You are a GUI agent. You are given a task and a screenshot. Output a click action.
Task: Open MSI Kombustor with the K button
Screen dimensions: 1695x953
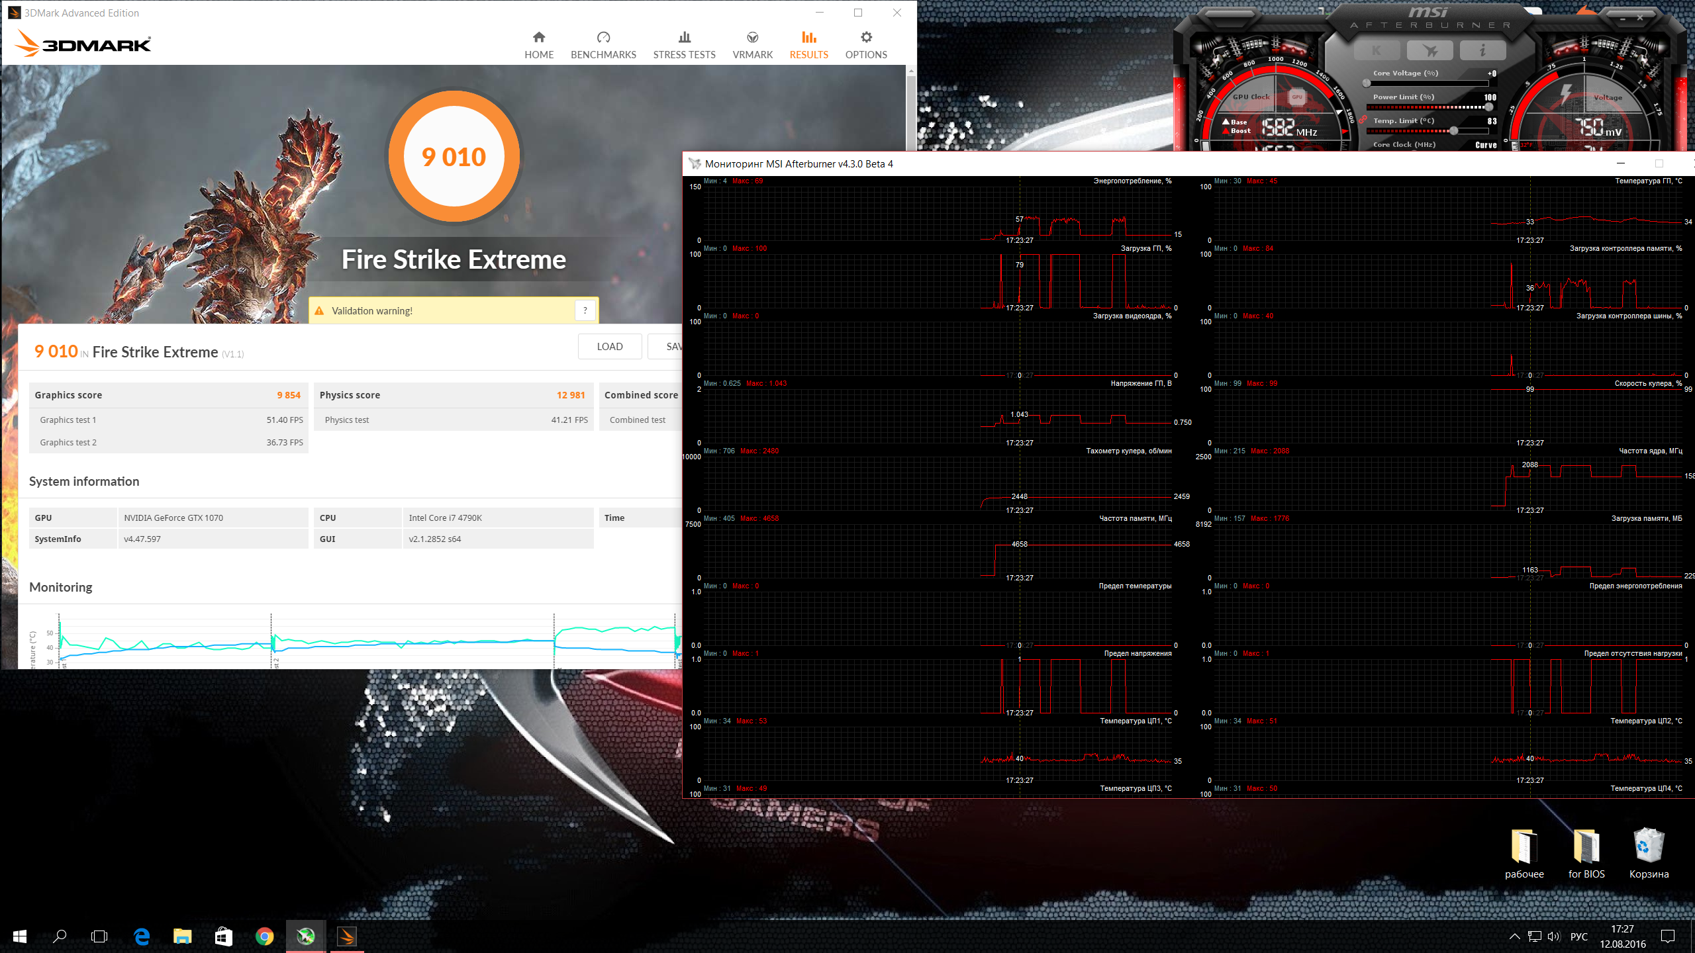(1377, 50)
